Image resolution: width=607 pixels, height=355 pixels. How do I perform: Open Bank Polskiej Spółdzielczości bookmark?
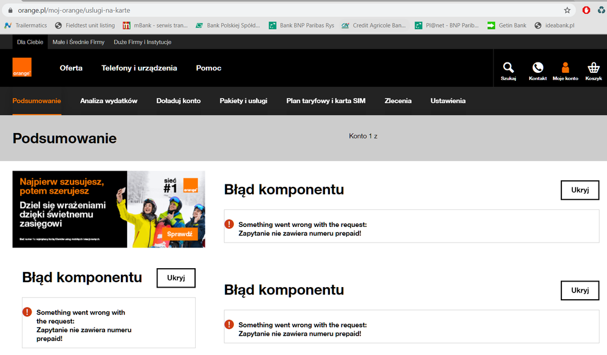[228, 25]
